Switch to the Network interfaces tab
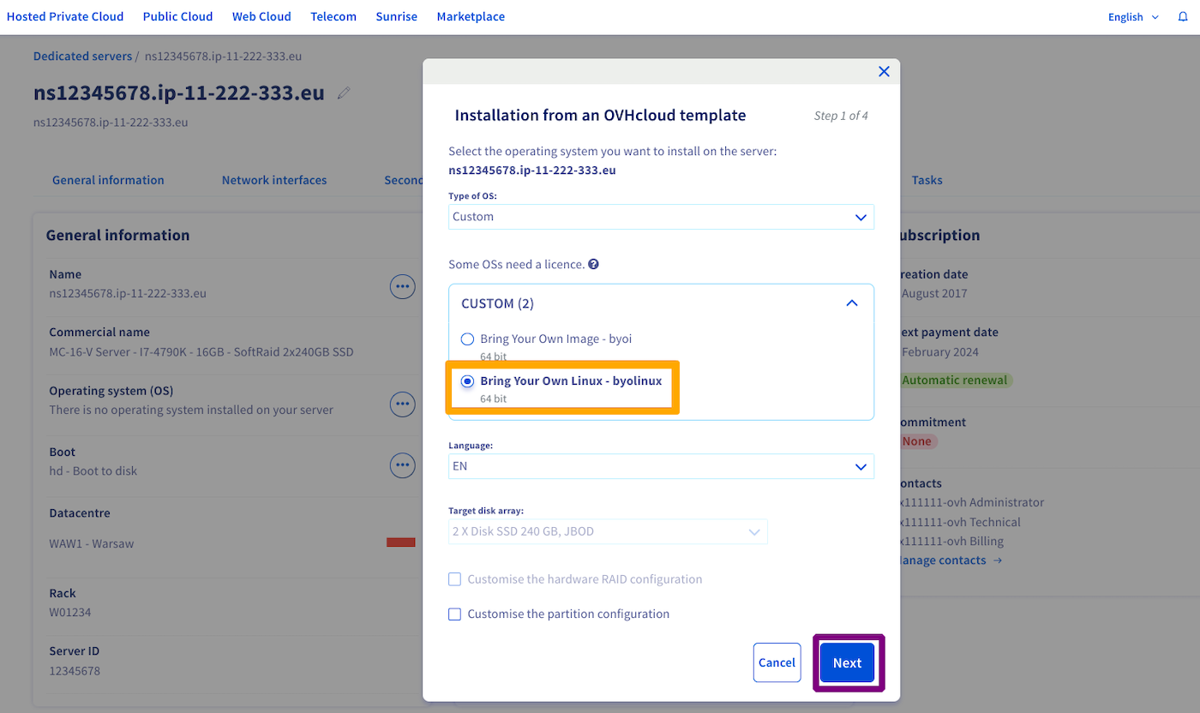The image size is (1200, 713). [x=274, y=180]
